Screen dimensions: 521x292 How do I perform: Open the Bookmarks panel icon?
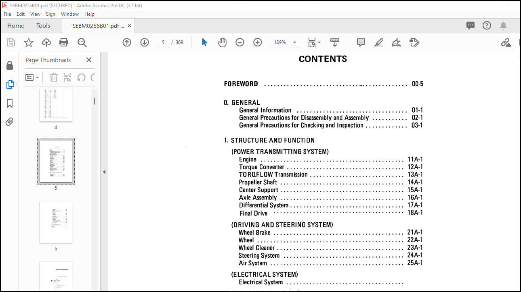point(10,103)
